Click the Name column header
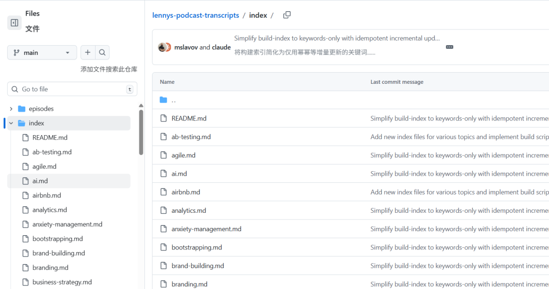The height and width of the screenshot is (289, 549). point(167,82)
